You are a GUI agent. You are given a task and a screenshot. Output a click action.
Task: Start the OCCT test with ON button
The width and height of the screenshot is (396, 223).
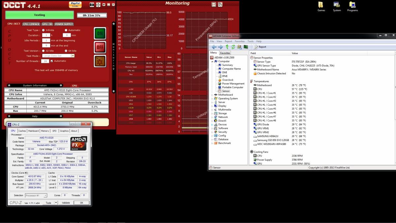(100, 33)
